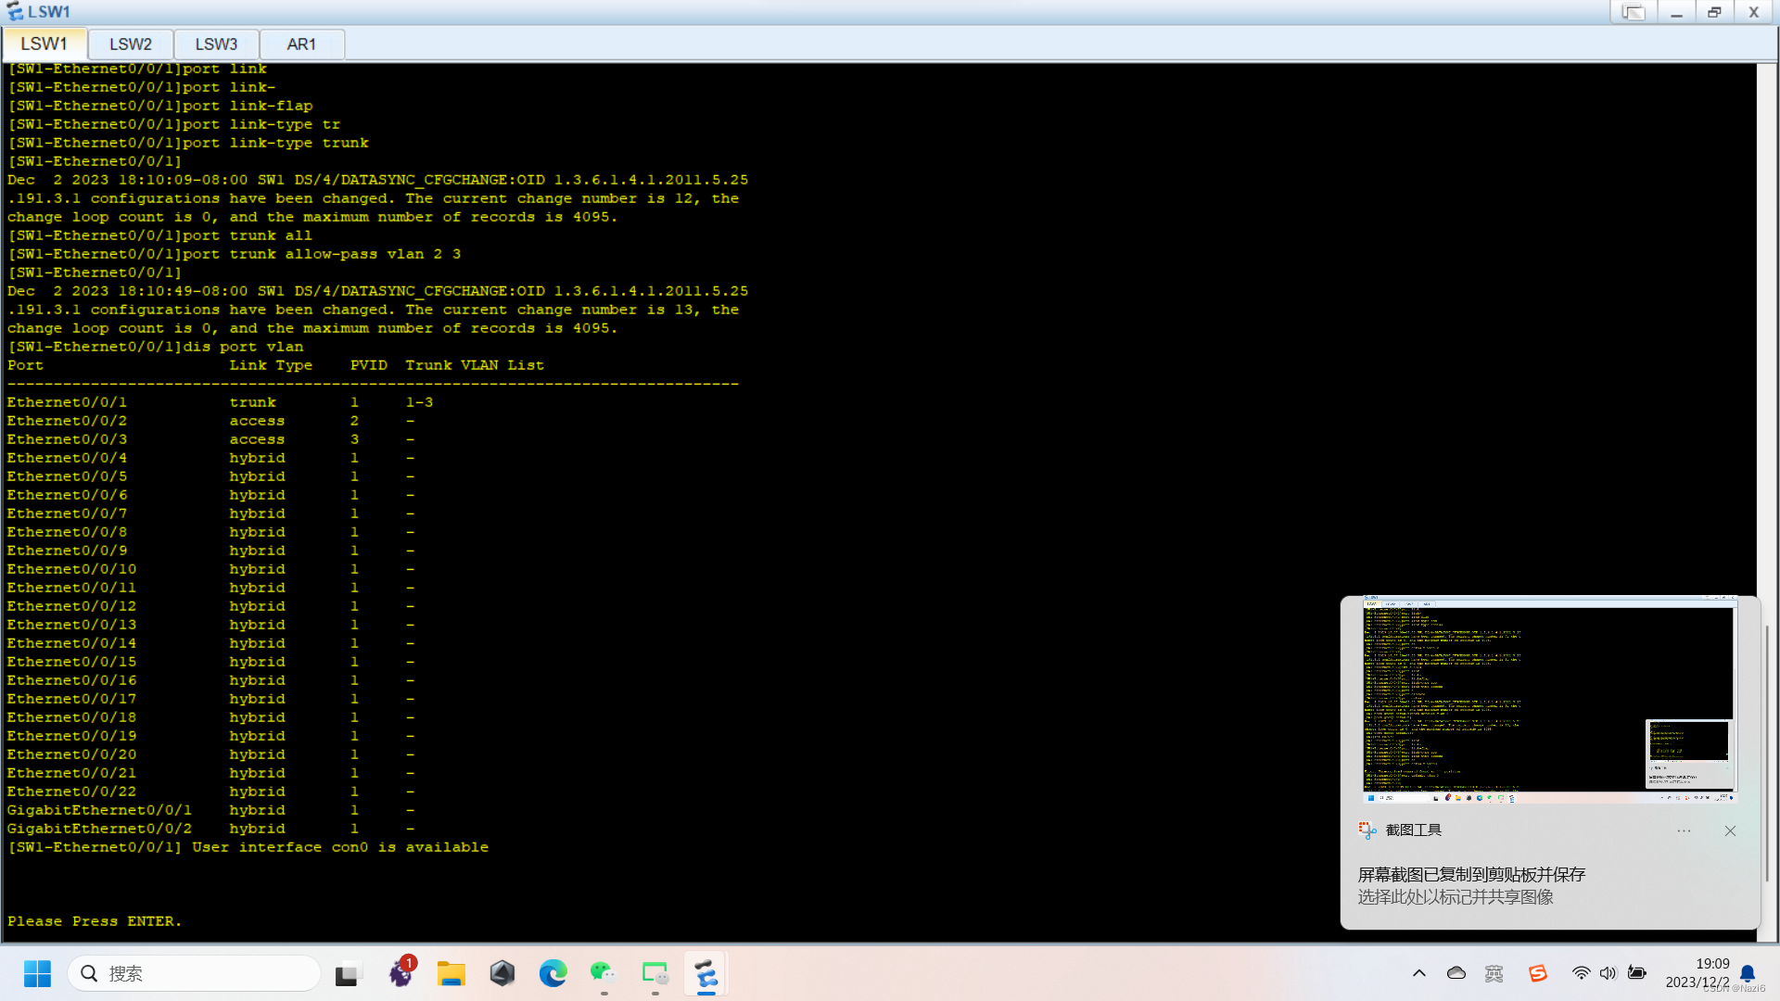Click the eNSP switch icon in taskbar
The height and width of the screenshot is (1001, 1780).
[706, 974]
